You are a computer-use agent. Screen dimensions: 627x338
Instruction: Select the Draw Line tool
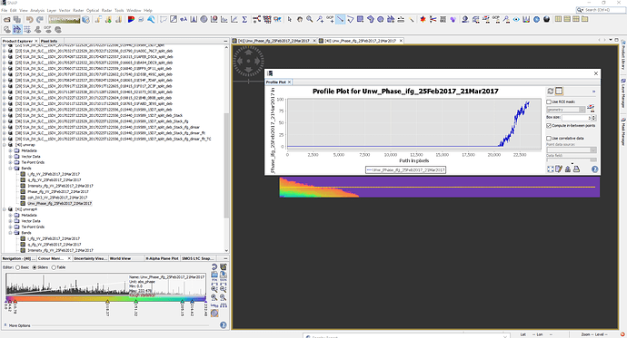[340, 19]
